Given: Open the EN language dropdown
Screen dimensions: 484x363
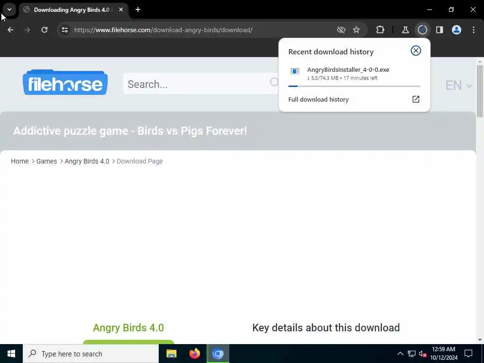Looking at the screenshot, I should pyautogui.click(x=458, y=85).
